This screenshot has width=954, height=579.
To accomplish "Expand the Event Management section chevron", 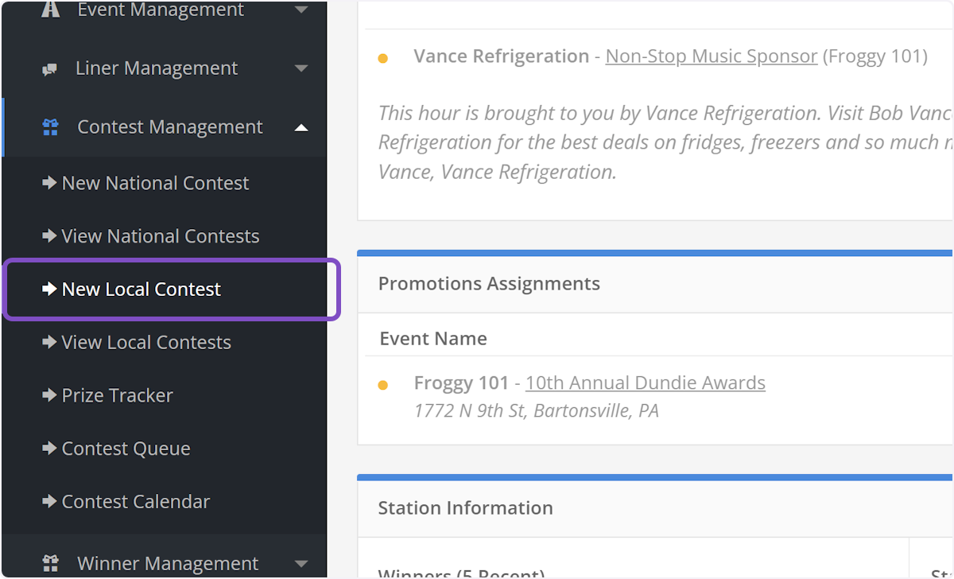I will [x=301, y=10].
